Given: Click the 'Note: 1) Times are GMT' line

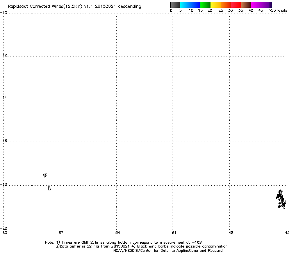Looking at the screenshot, I should point(123,242).
